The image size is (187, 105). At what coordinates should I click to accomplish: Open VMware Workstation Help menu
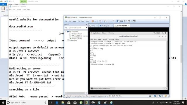[87, 21]
